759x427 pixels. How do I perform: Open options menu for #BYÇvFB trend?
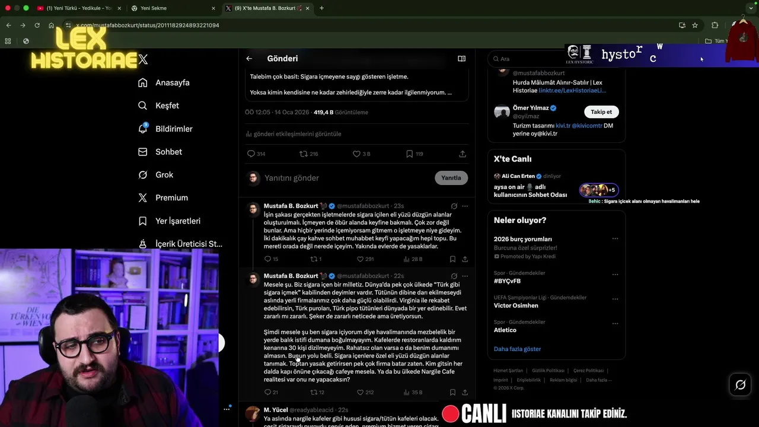(615, 275)
